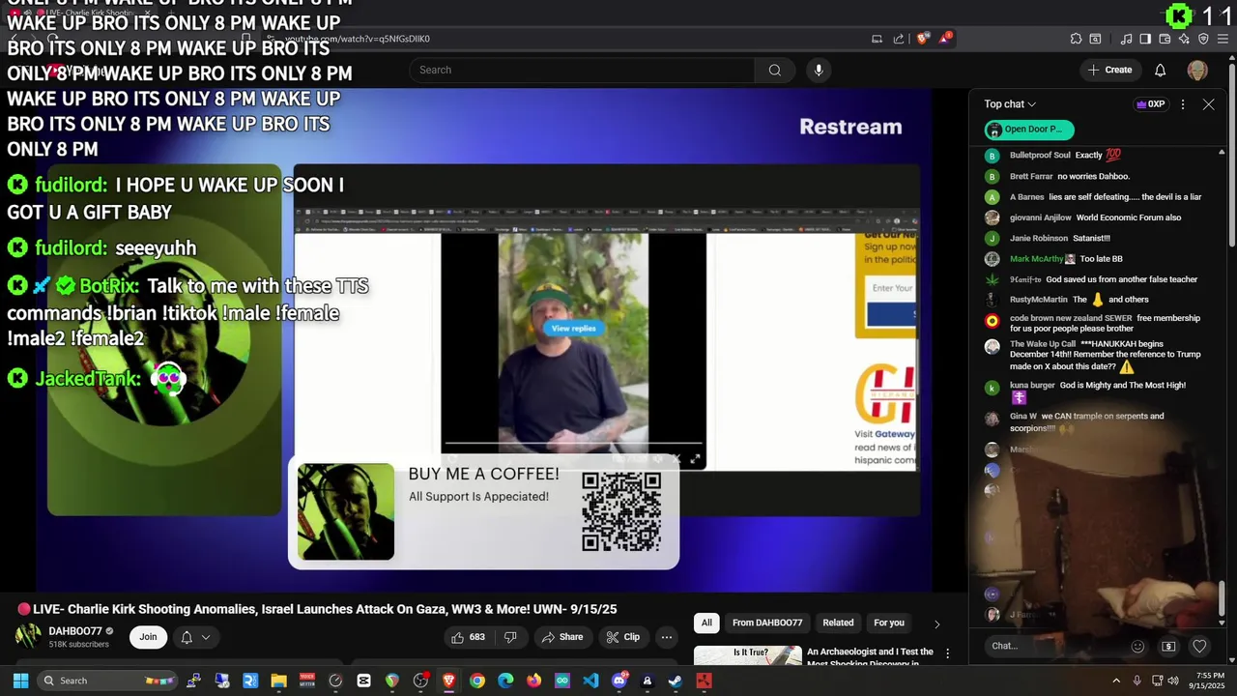Open options for Archaeologist video suggestion
The height and width of the screenshot is (696, 1237).
(x=947, y=654)
